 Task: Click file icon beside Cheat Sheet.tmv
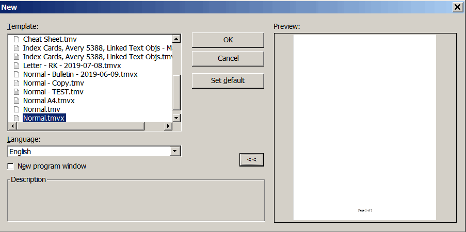coord(16,39)
